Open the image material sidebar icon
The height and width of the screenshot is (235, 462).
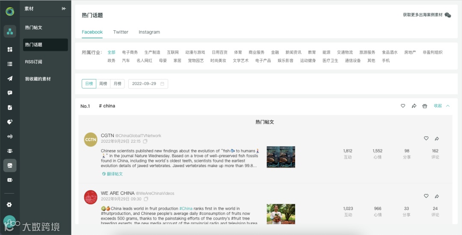(10, 165)
